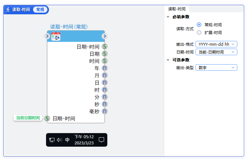This screenshot has width=249, height=159.
Task: Click the 常规 pill button in title
Action: pyautogui.click(x=40, y=10)
